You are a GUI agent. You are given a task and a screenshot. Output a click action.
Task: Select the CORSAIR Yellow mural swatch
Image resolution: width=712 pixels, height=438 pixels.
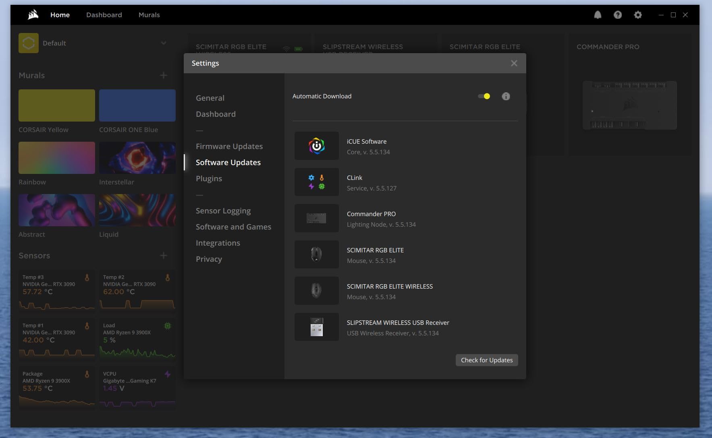click(57, 105)
